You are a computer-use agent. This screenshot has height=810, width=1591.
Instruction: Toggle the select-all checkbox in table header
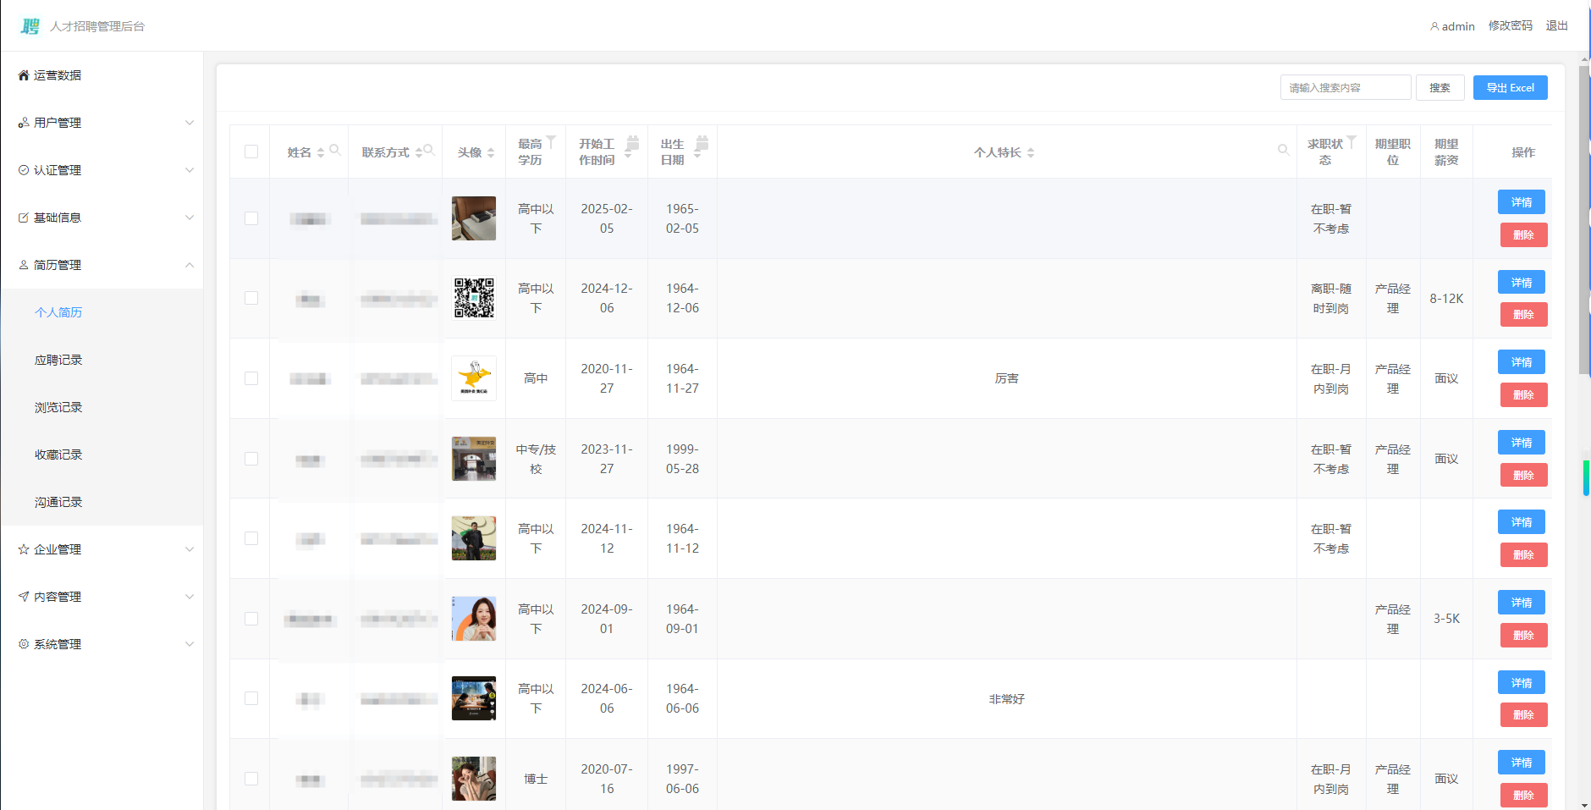coord(251,152)
